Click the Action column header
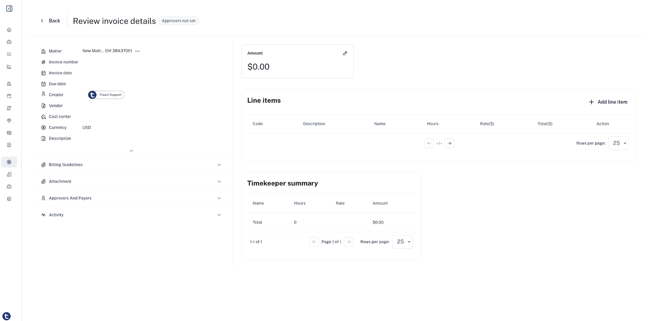This screenshot has height=321, width=651. 603,124
